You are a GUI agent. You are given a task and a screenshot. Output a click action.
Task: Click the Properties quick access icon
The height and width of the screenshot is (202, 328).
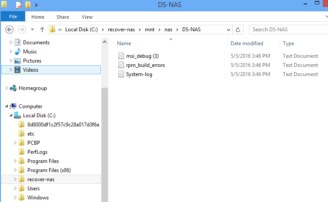pos(19,5)
